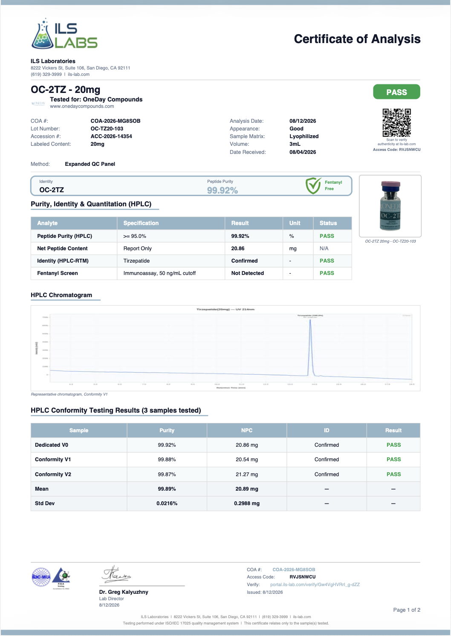The width and height of the screenshot is (451, 636).
Task: Click the 20.86 result in Net Peptide Content row
Action: [238, 249]
